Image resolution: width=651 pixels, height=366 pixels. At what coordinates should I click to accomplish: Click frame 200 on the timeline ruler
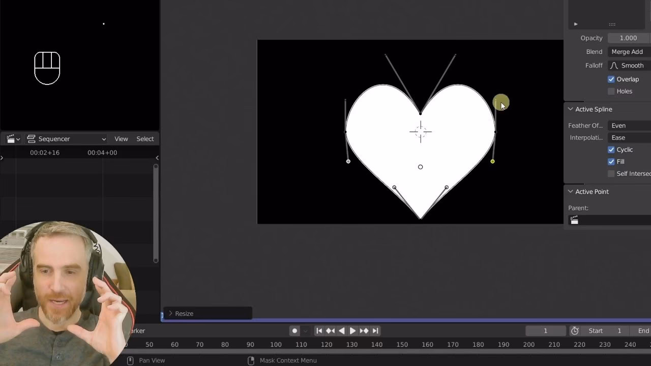[x=529, y=345]
